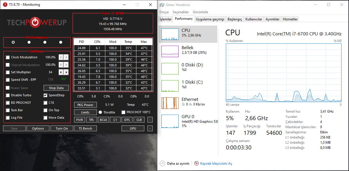The width and height of the screenshot is (349, 171).
Task: Select the Ethernet performance entry
Action: click(x=188, y=103)
